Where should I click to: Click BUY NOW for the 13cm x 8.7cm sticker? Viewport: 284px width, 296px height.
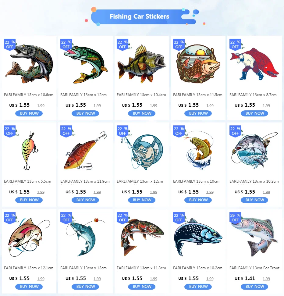point(254,113)
